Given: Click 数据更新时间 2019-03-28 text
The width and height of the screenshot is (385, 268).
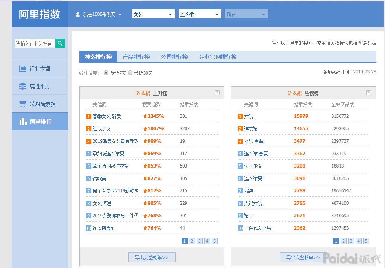Looking at the screenshot, I should click(x=349, y=72).
